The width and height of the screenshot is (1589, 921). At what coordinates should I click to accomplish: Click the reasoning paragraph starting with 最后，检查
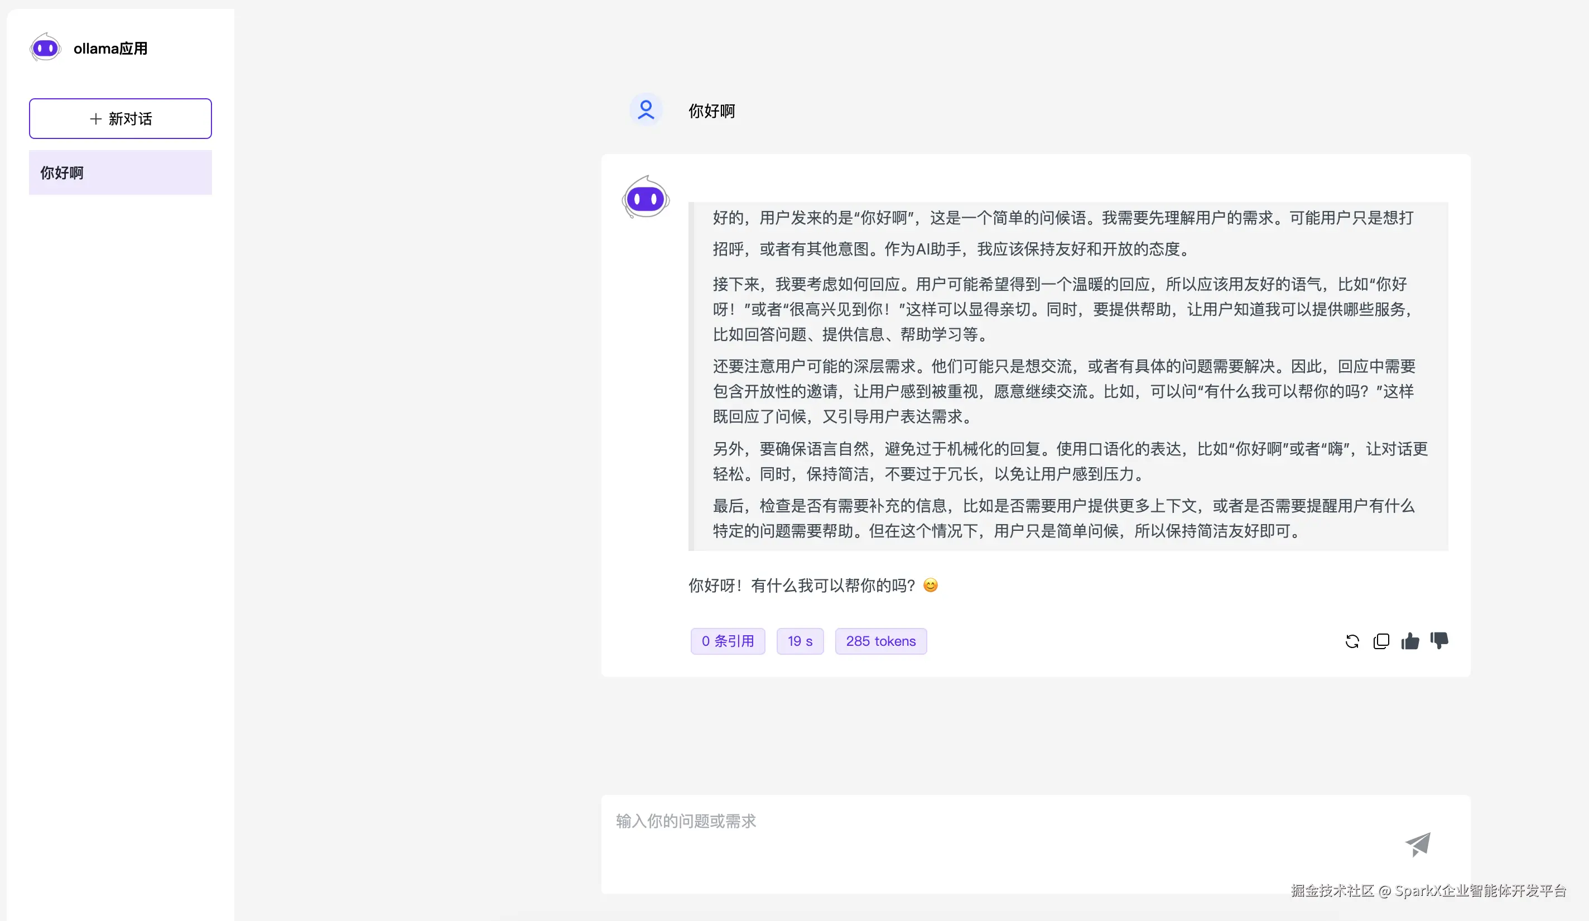(x=1062, y=519)
